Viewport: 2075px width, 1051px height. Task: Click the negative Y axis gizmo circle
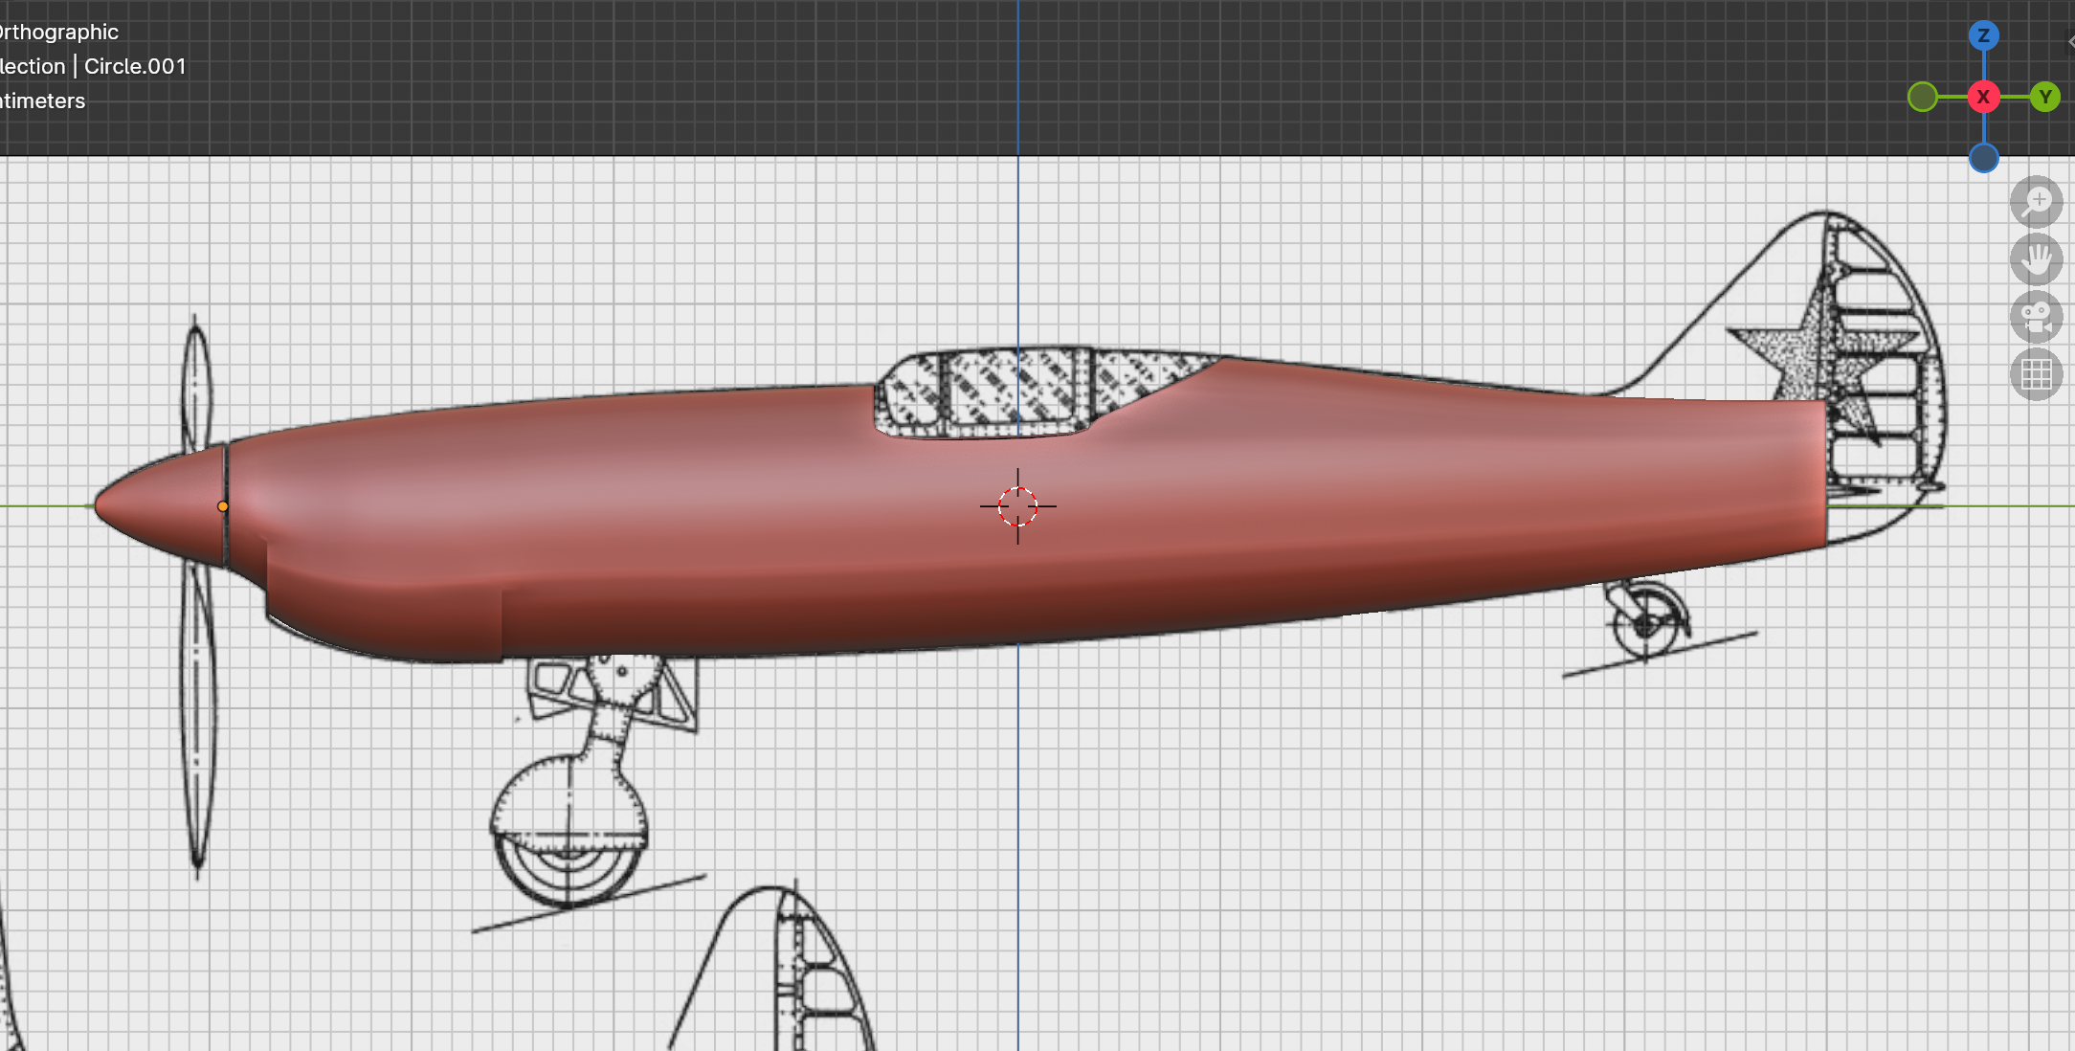click(x=1922, y=97)
